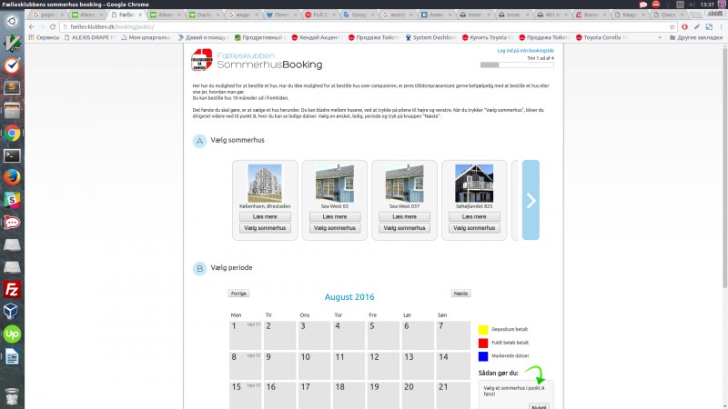728x409 pixels.
Task: Launch Upwork app from launcher
Action: click(x=12, y=334)
